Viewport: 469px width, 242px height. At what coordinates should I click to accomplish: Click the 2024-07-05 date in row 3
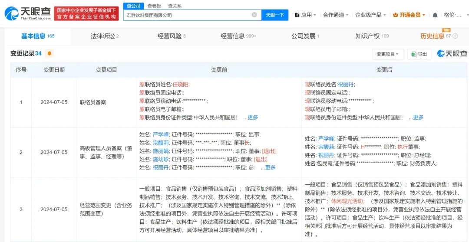click(54, 209)
